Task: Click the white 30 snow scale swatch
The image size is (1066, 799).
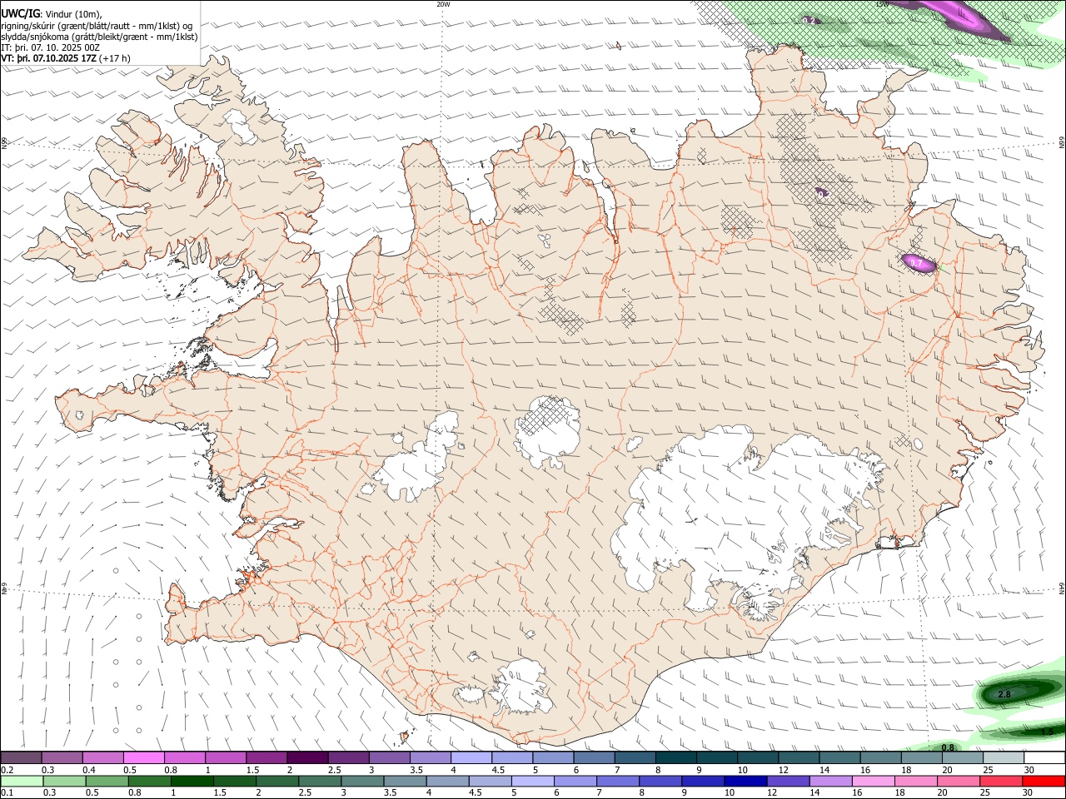Action: 1044,758
